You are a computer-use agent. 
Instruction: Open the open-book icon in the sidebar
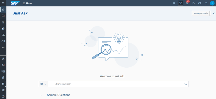3,65
